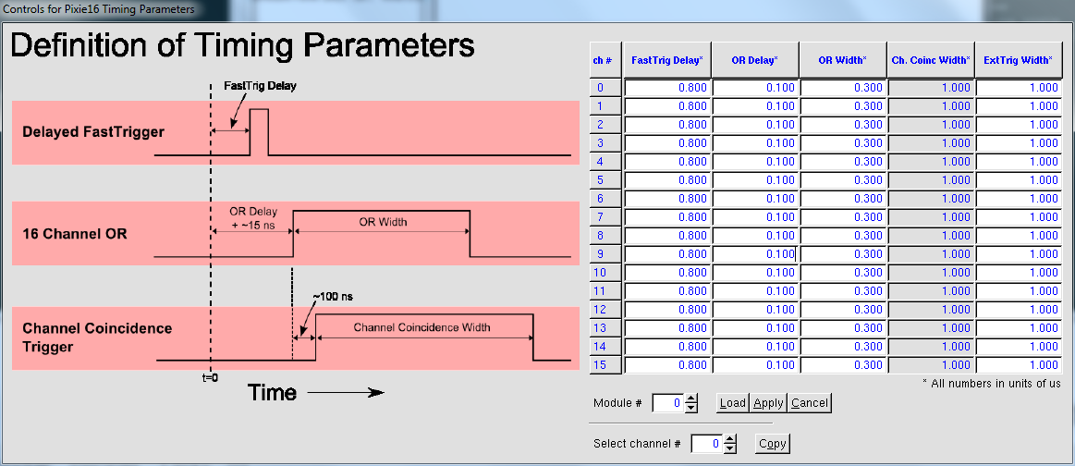Screen dimensions: 1075x466
Task: Focus the Module # number field
Action: pos(667,403)
